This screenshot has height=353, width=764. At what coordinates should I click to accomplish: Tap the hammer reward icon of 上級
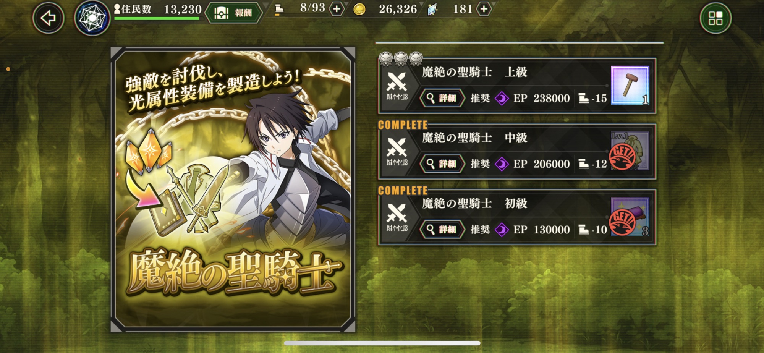(x=630, y=85)
